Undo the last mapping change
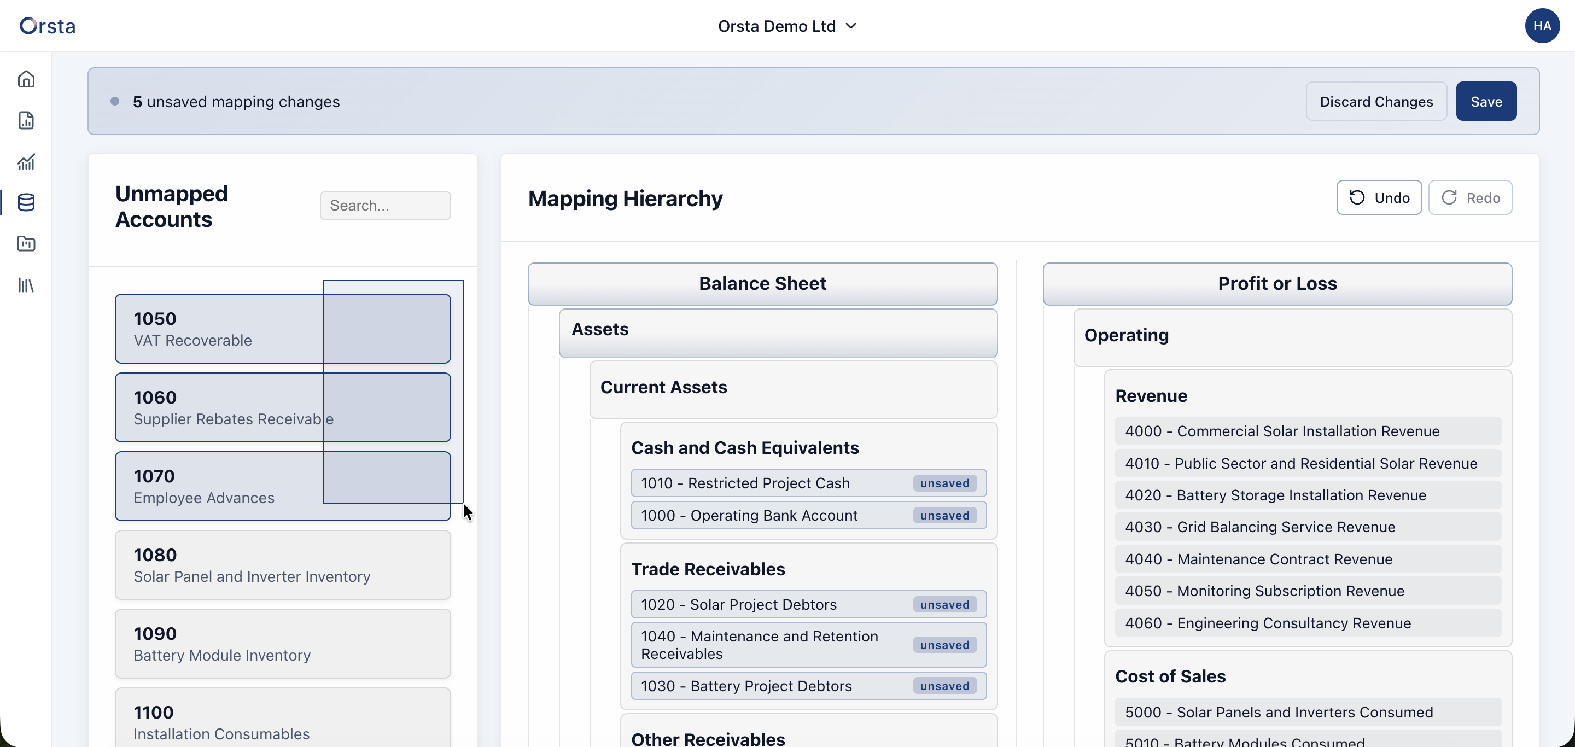This screenshot has width=1575, height=747. click(1379, 197)
